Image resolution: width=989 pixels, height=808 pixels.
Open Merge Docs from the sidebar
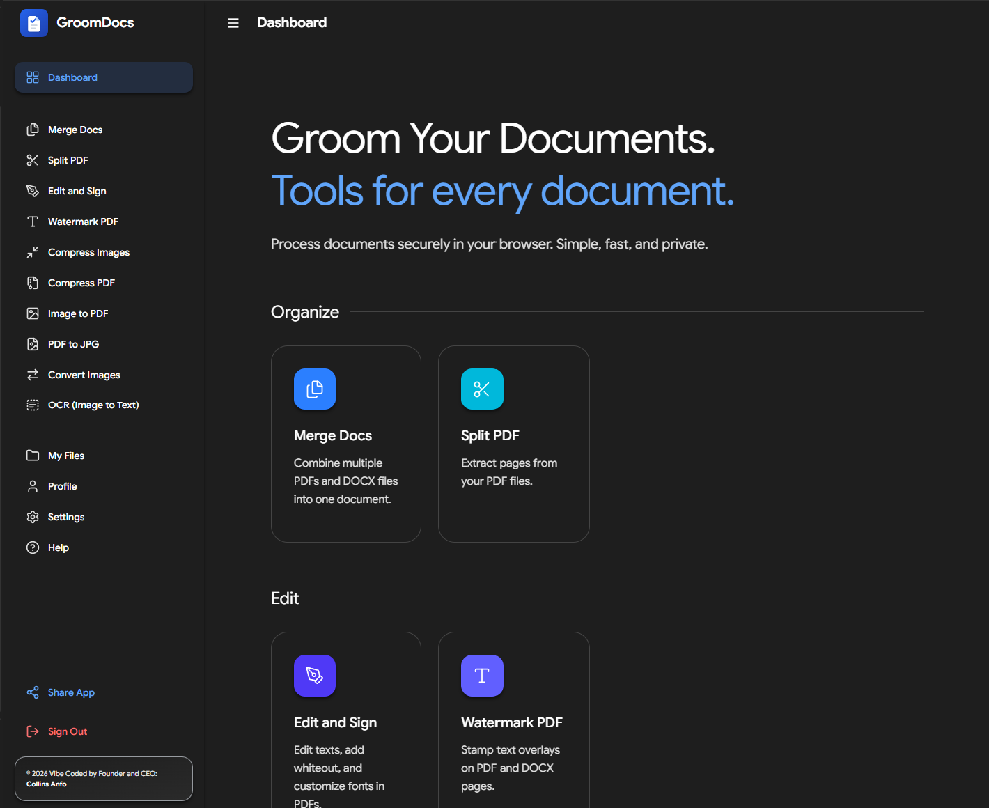104,130
